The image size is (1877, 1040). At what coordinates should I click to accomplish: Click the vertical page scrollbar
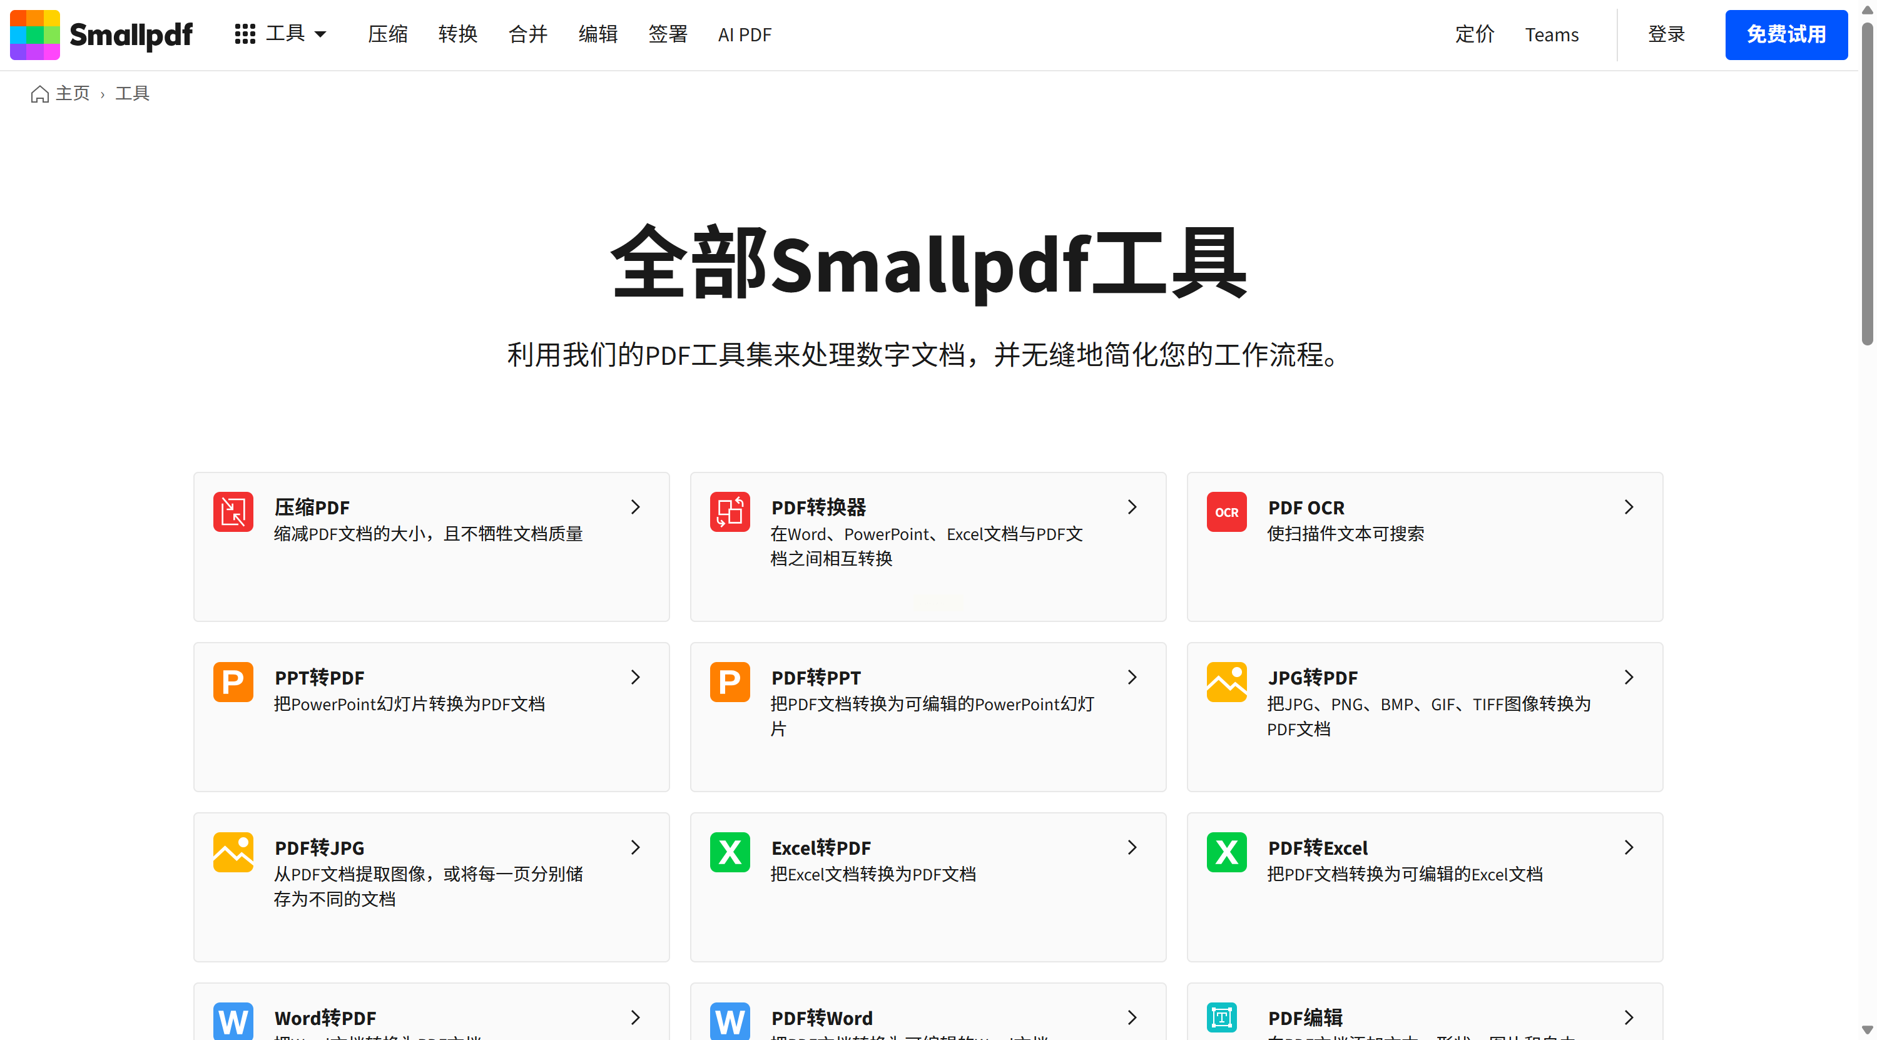[1867, 182]
